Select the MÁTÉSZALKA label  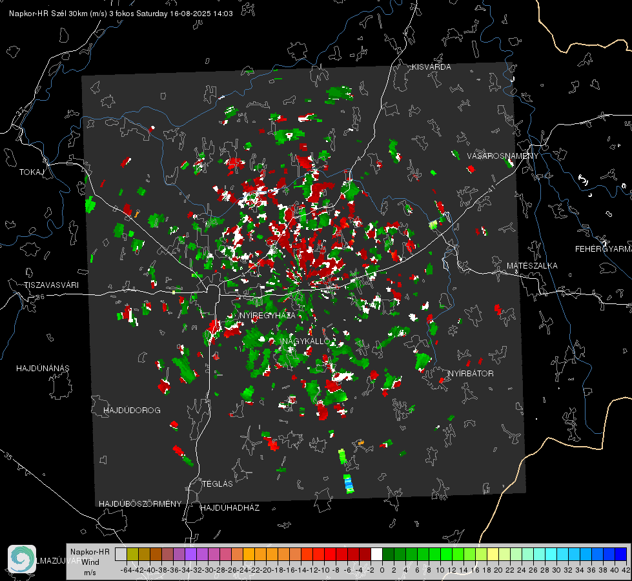(532, 266)
